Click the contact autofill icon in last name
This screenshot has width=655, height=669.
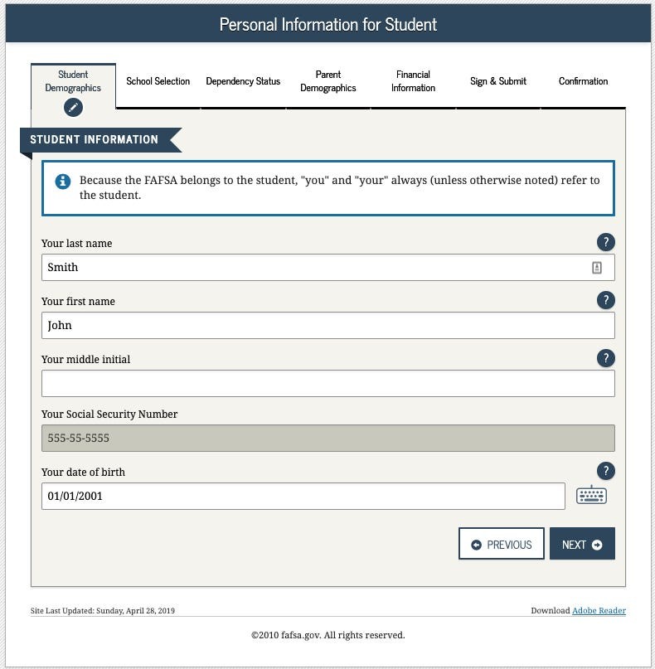[x=596, y=268]
